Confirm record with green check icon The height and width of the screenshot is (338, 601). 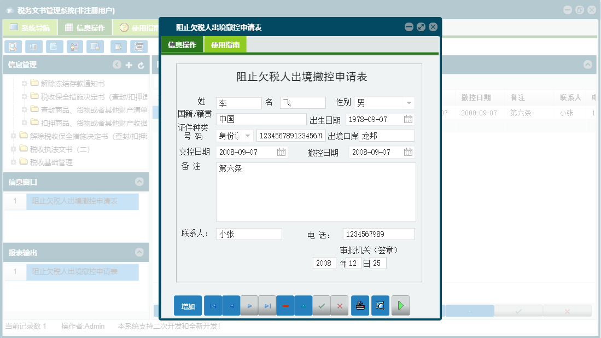pos(322,306)
